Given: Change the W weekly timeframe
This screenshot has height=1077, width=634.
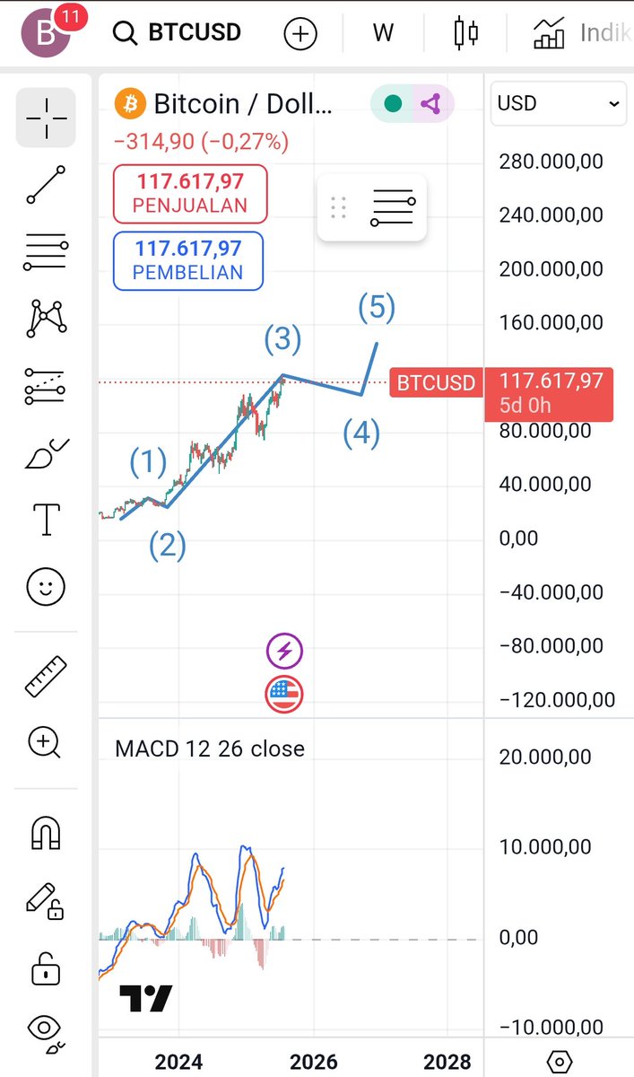Looking at the screenshot, I should tap(383, 33).
